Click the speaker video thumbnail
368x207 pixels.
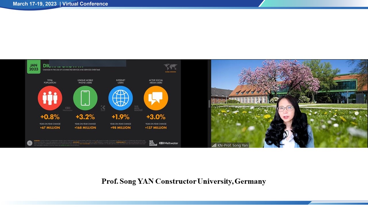290,104
